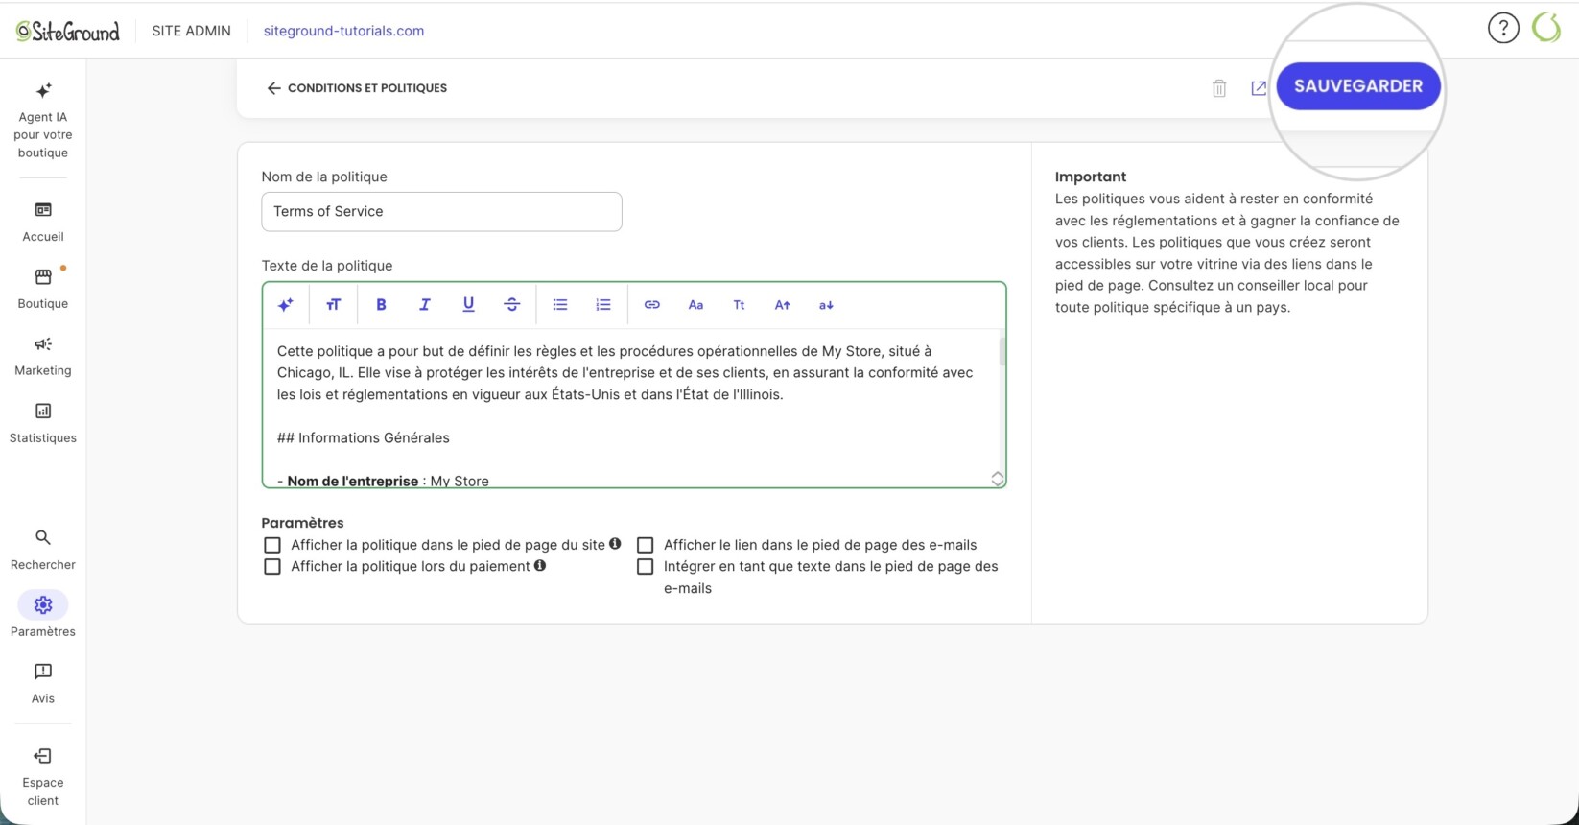The image size is (1579, 825).
Task: Go to Espace client
Action: (x=43, y=777)
